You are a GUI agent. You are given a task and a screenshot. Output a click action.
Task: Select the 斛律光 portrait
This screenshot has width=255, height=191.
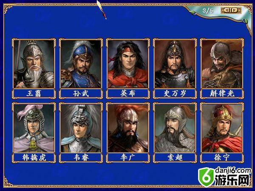tap(222, 64)
